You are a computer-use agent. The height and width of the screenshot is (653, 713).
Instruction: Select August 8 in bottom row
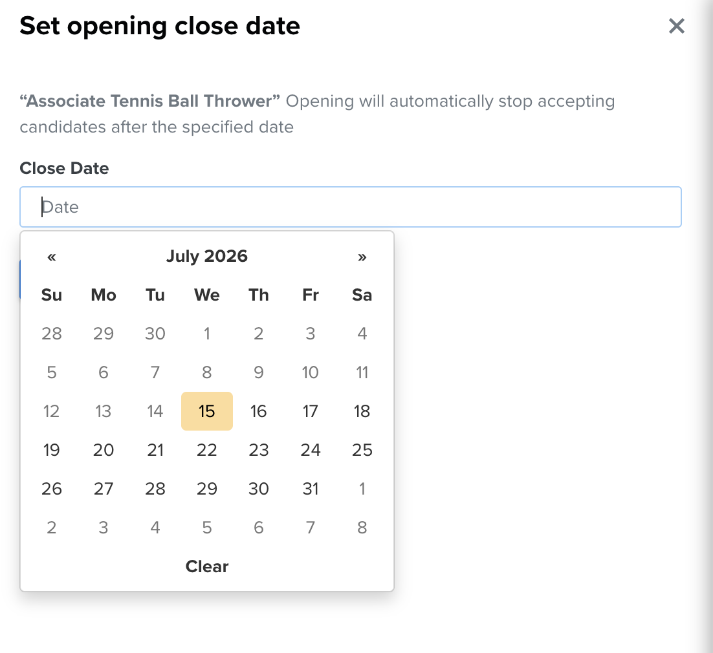click(x=362, y=528)
